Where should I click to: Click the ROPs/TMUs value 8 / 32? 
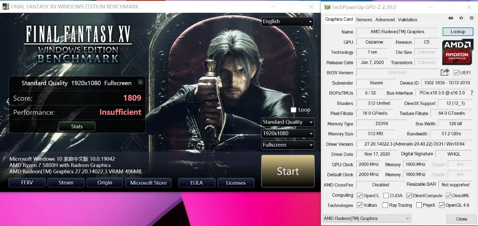[x=370, y=93]
